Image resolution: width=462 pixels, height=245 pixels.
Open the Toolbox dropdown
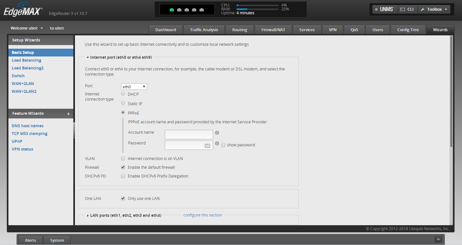pyautogui.click(x=434, y=9)
